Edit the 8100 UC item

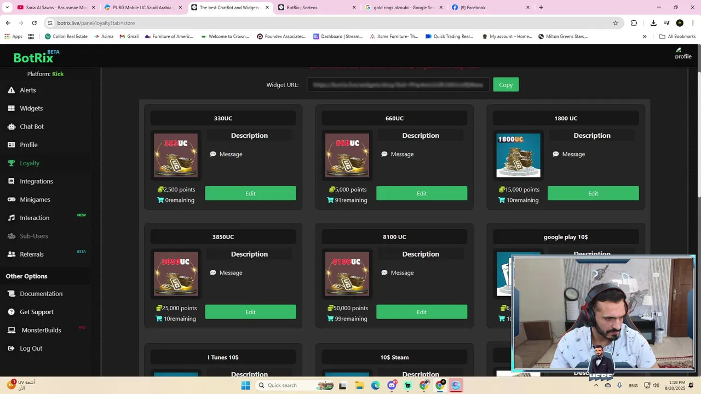pyautogui.click(x=422, y=312)
